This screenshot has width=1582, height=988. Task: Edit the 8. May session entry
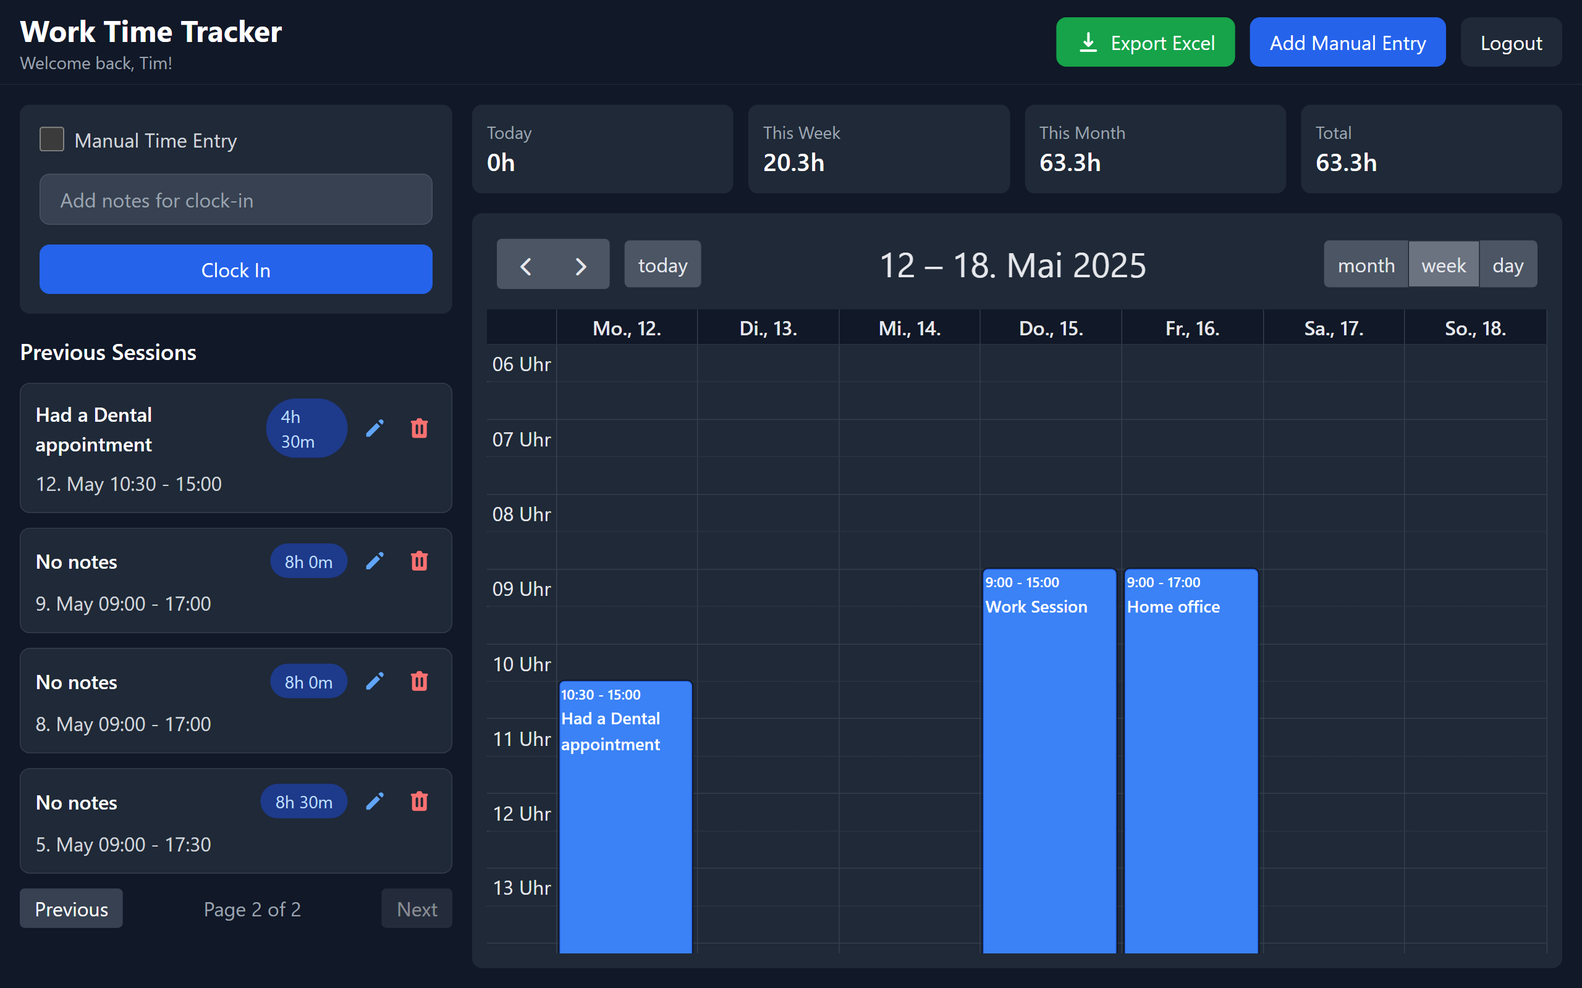pos(375,681)
